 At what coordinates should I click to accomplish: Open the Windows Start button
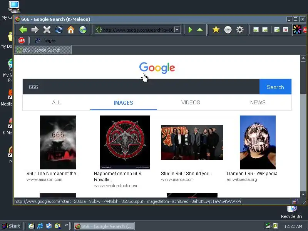12,226
